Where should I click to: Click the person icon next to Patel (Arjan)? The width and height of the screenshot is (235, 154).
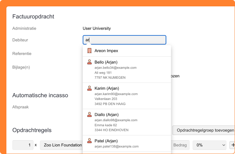(89, 141)
